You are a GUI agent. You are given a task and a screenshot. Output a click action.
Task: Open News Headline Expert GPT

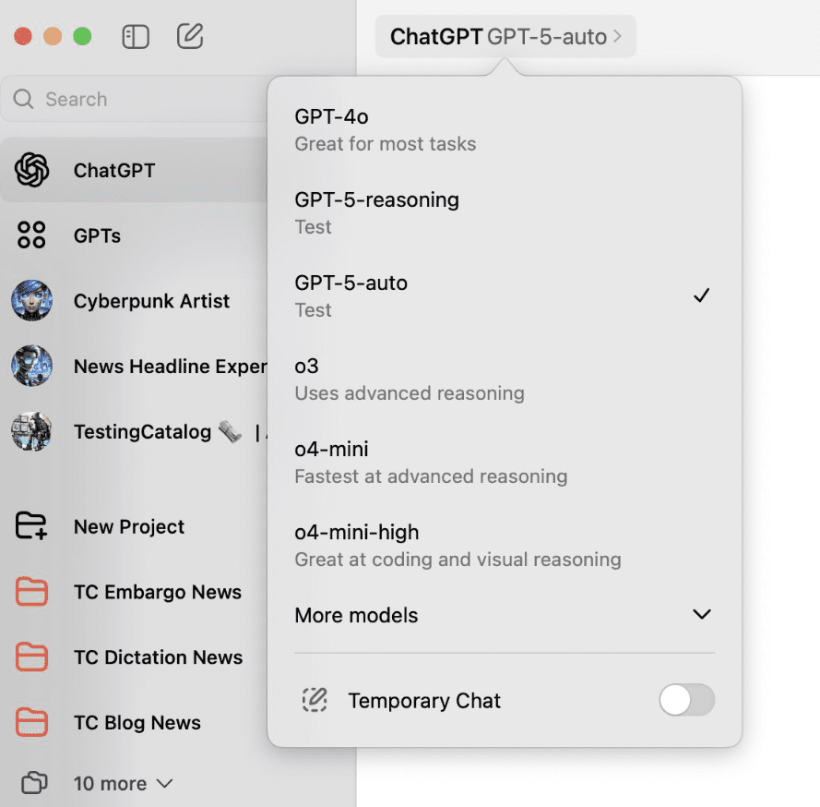135,367
